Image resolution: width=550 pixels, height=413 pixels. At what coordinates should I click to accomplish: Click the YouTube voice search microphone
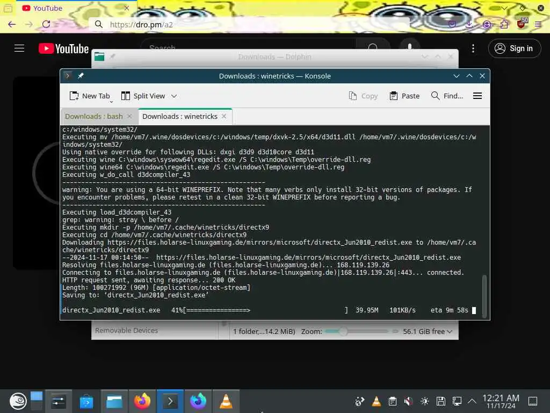(409, 46)
